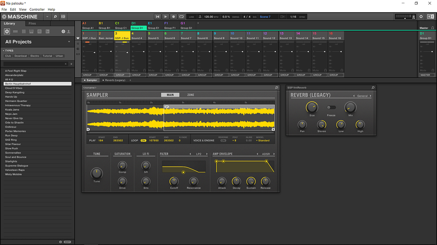The height and width of the screenshot is (245, 437).
Task: Select the Sounds grid icon in Library
Action: (24, 32)
